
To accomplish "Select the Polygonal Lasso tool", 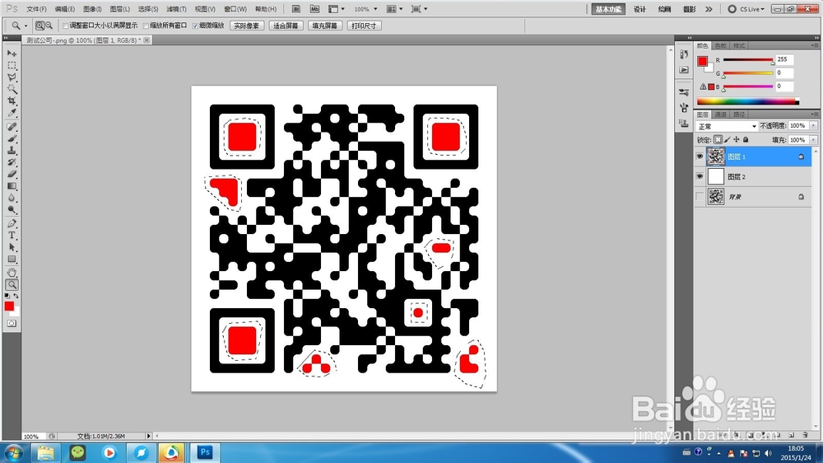I will coord(12,77).
